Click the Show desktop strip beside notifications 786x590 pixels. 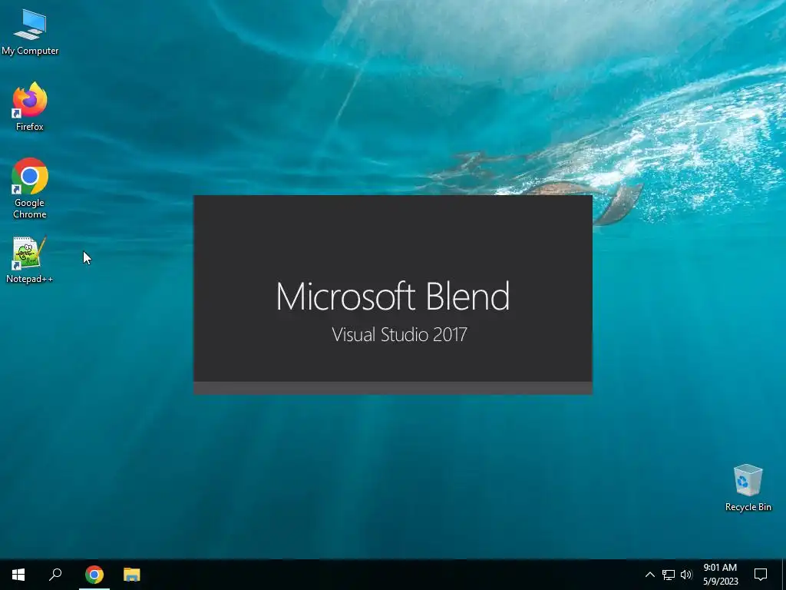[x=784, y=575]
